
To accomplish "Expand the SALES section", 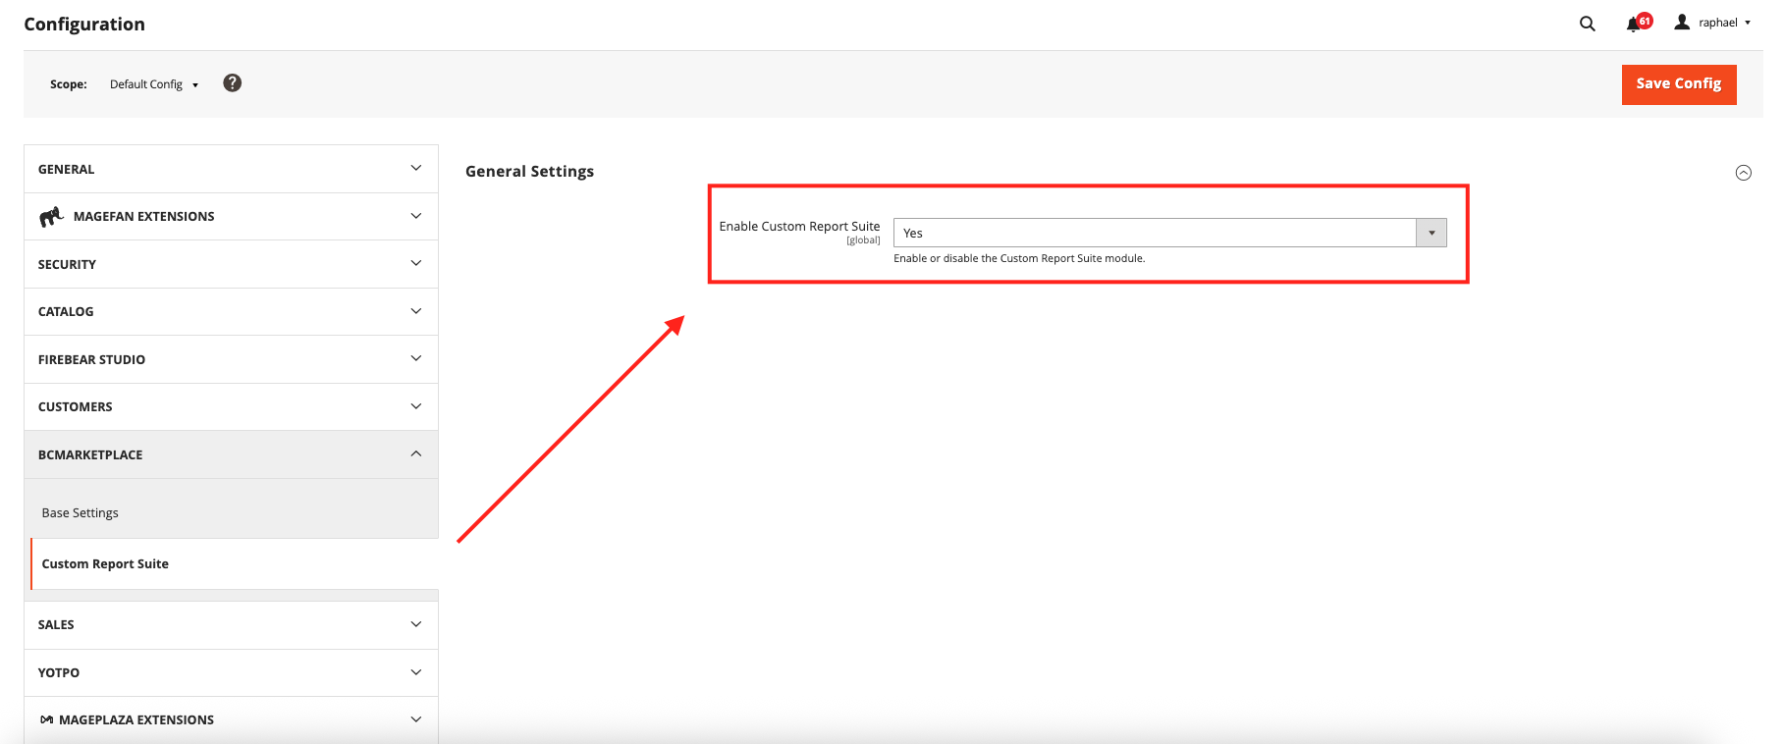I will pos(231,625).
